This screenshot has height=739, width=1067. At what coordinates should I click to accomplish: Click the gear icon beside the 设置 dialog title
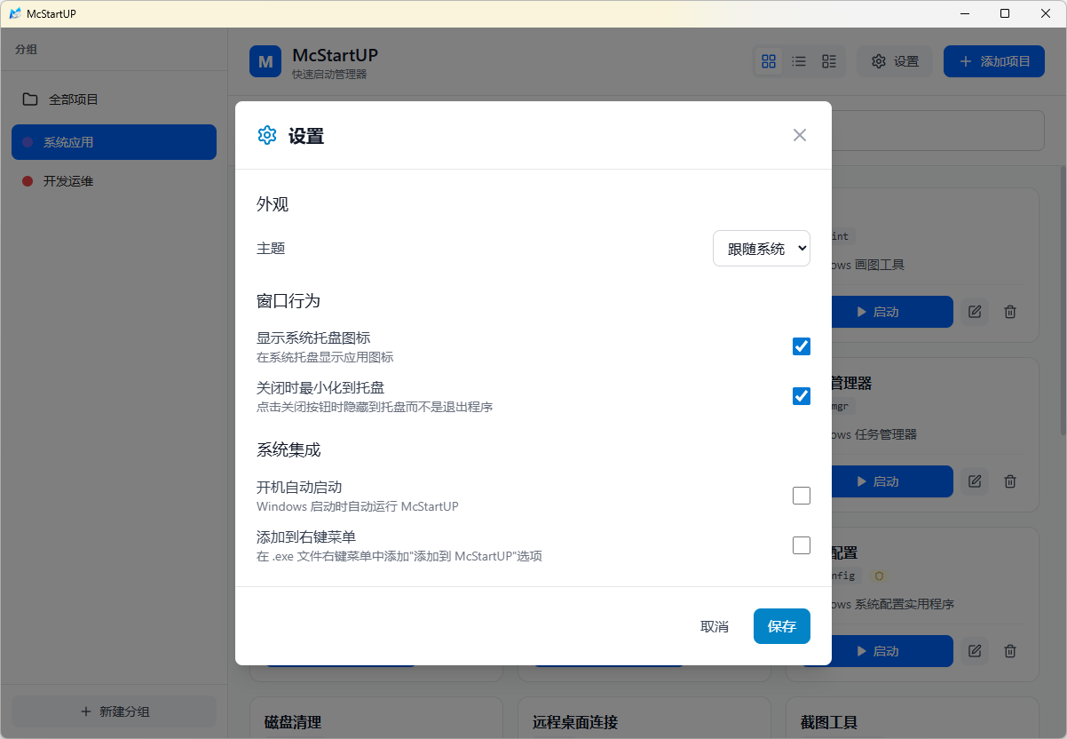(267, 135)
